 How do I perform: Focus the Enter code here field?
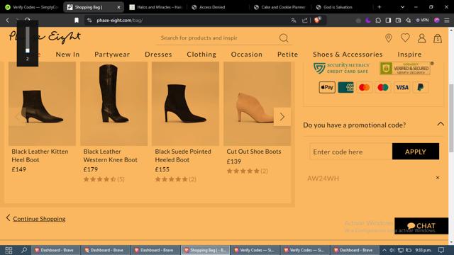[351, 152]
